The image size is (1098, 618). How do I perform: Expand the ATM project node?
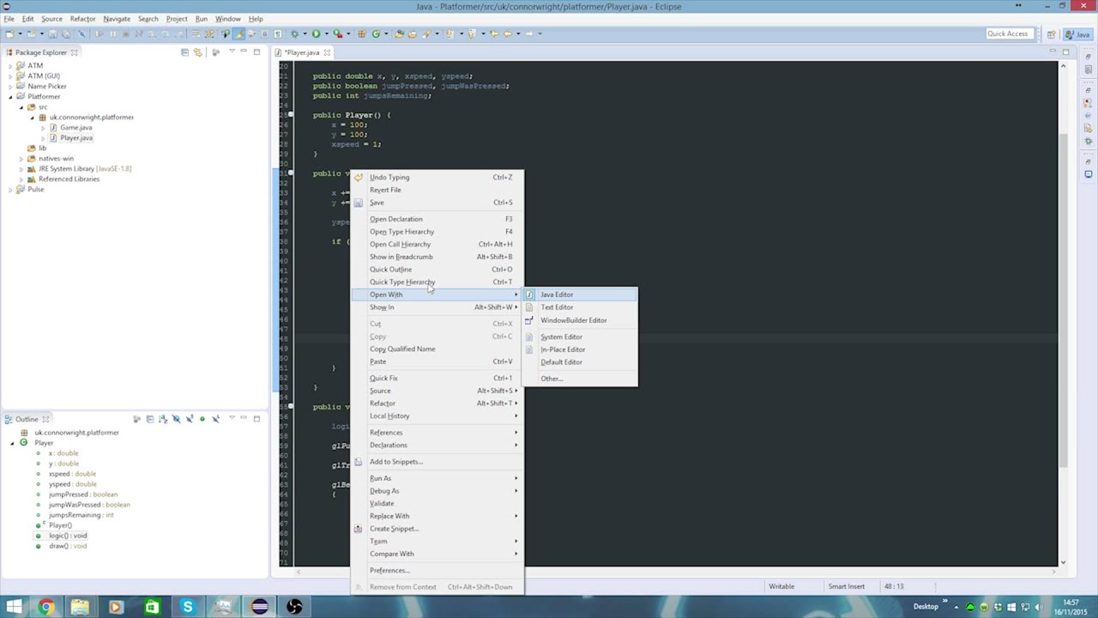tap(10, 65)
